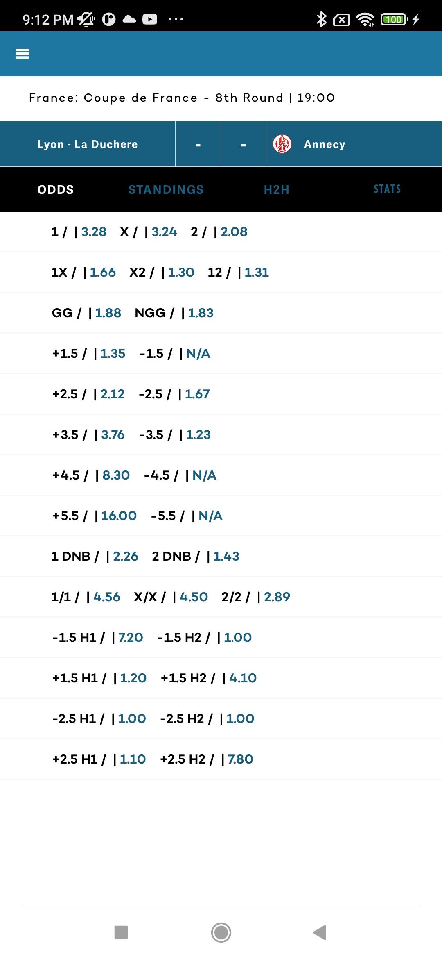Viewport: 442px width, 959px height.
Task: Select the ODDS tab
Action: (56, 189)
